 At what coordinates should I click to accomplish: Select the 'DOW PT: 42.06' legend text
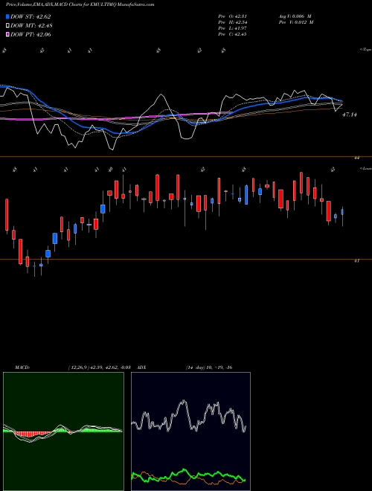pyautogui.click(x=31, y=34)
